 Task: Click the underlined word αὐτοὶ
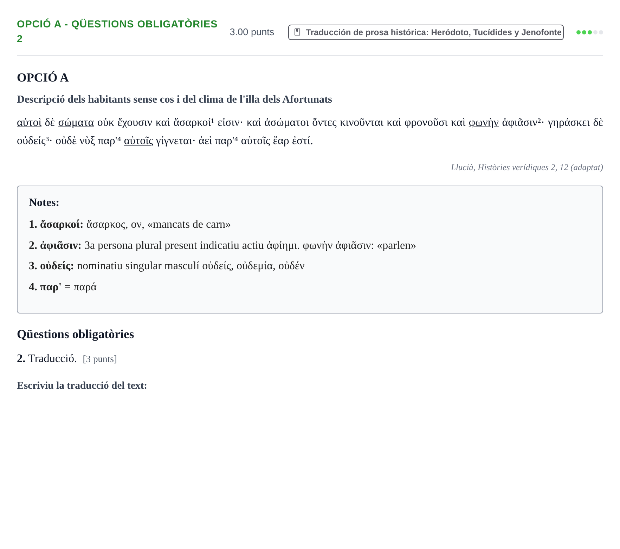29,123
